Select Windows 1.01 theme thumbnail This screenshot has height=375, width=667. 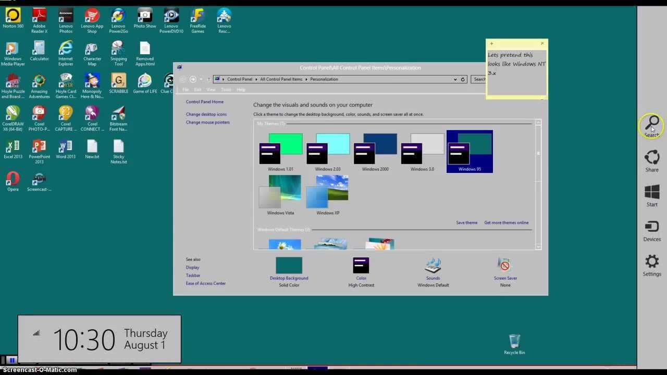tap(281, 152)
